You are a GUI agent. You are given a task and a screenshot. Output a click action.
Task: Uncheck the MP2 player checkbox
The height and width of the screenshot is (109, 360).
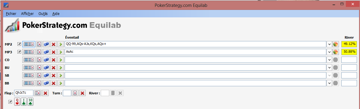(19, 44)
